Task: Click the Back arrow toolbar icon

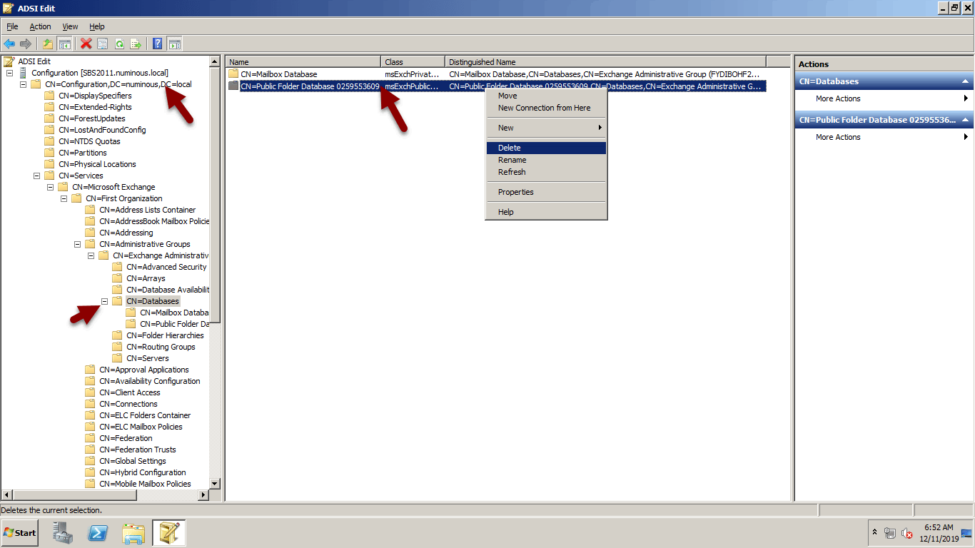Action: click(x=9, y=44)
